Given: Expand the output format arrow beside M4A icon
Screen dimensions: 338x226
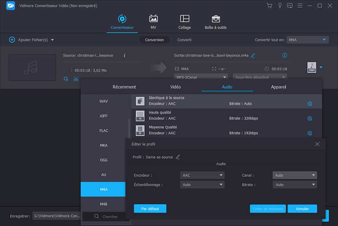Looking at the screenshot, I should (321, 67).
